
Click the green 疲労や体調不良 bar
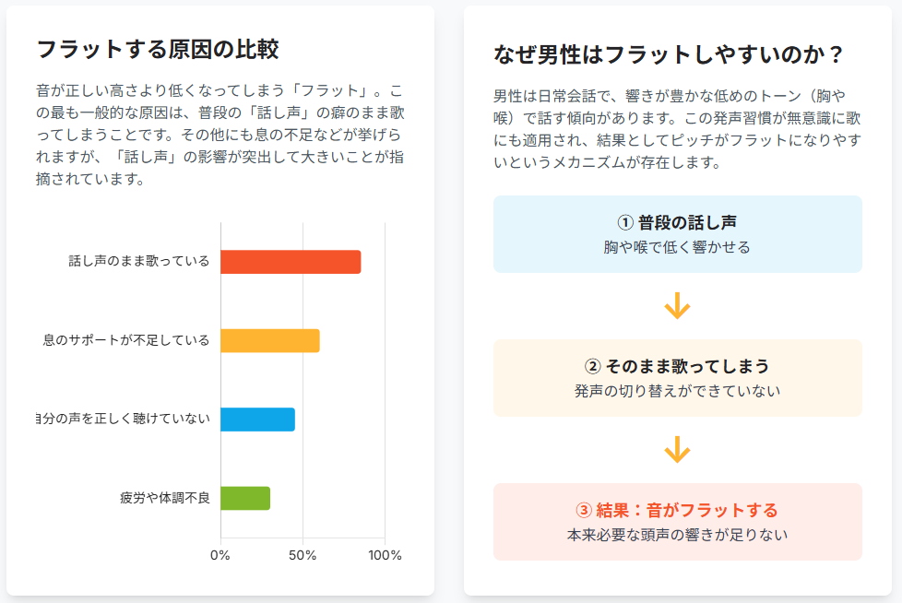pos(245,498)
